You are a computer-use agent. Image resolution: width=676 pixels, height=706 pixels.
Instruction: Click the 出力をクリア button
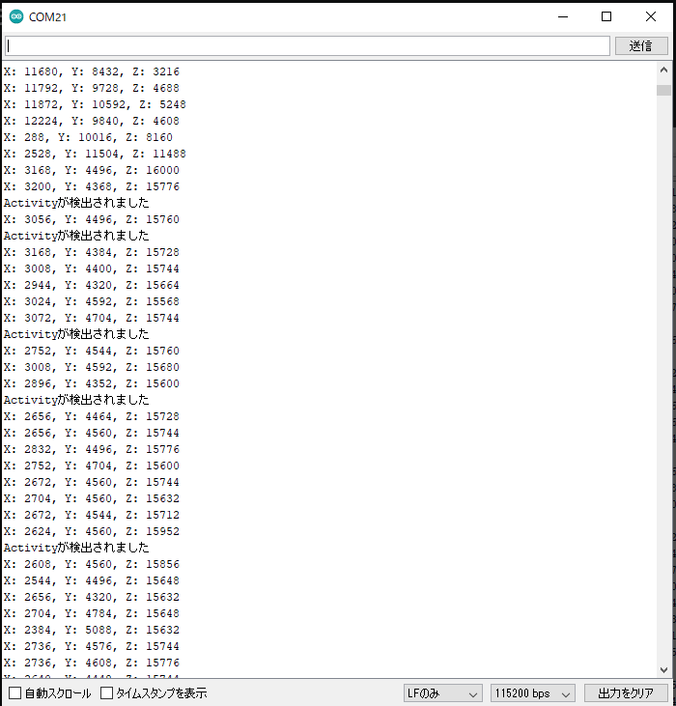click(x=626, y=693)
